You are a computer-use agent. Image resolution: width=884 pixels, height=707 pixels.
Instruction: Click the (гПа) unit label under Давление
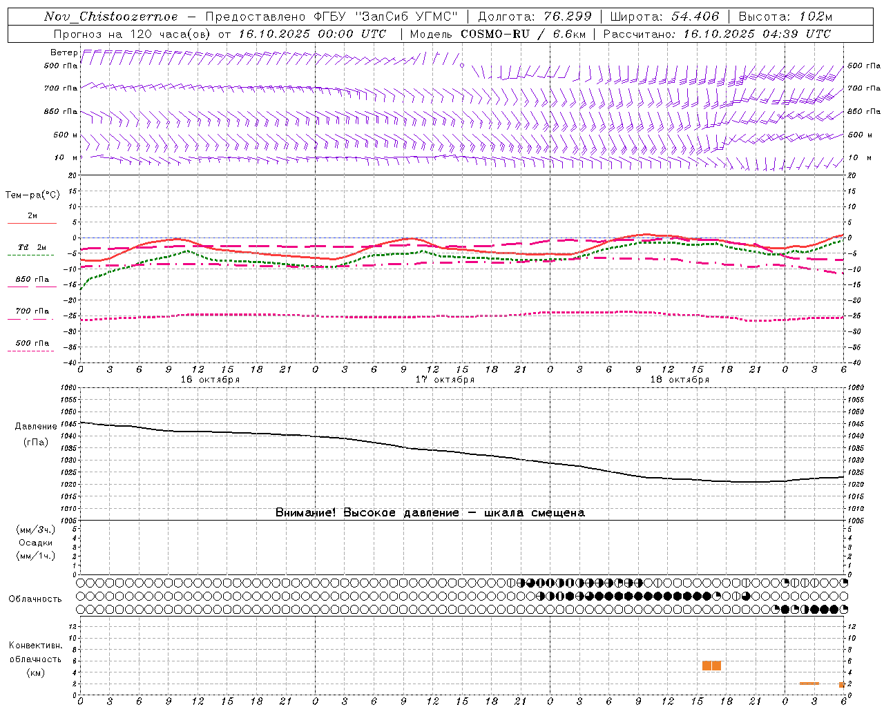(36, 442)
